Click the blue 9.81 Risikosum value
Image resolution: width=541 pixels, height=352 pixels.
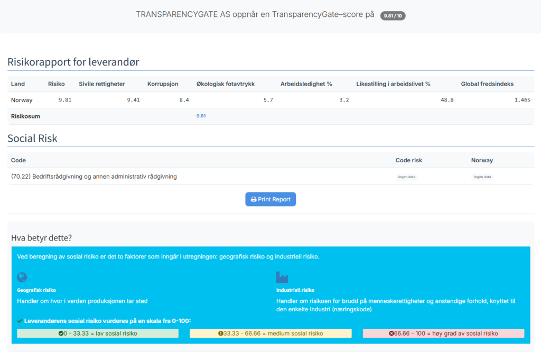[x=201, y=116]
